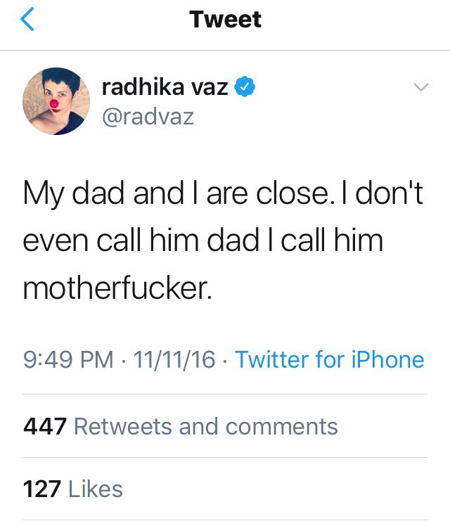
Task: Open radhika vaz's profile picture
Action: point(56,101)
